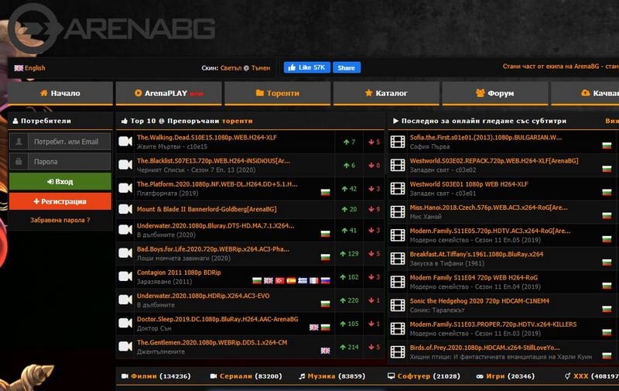Click camera icon next to Bad.Boys.for.Life

125,253
